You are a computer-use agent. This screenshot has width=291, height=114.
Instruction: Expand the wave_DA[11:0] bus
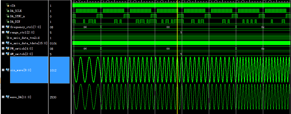[x=3, y=97]
